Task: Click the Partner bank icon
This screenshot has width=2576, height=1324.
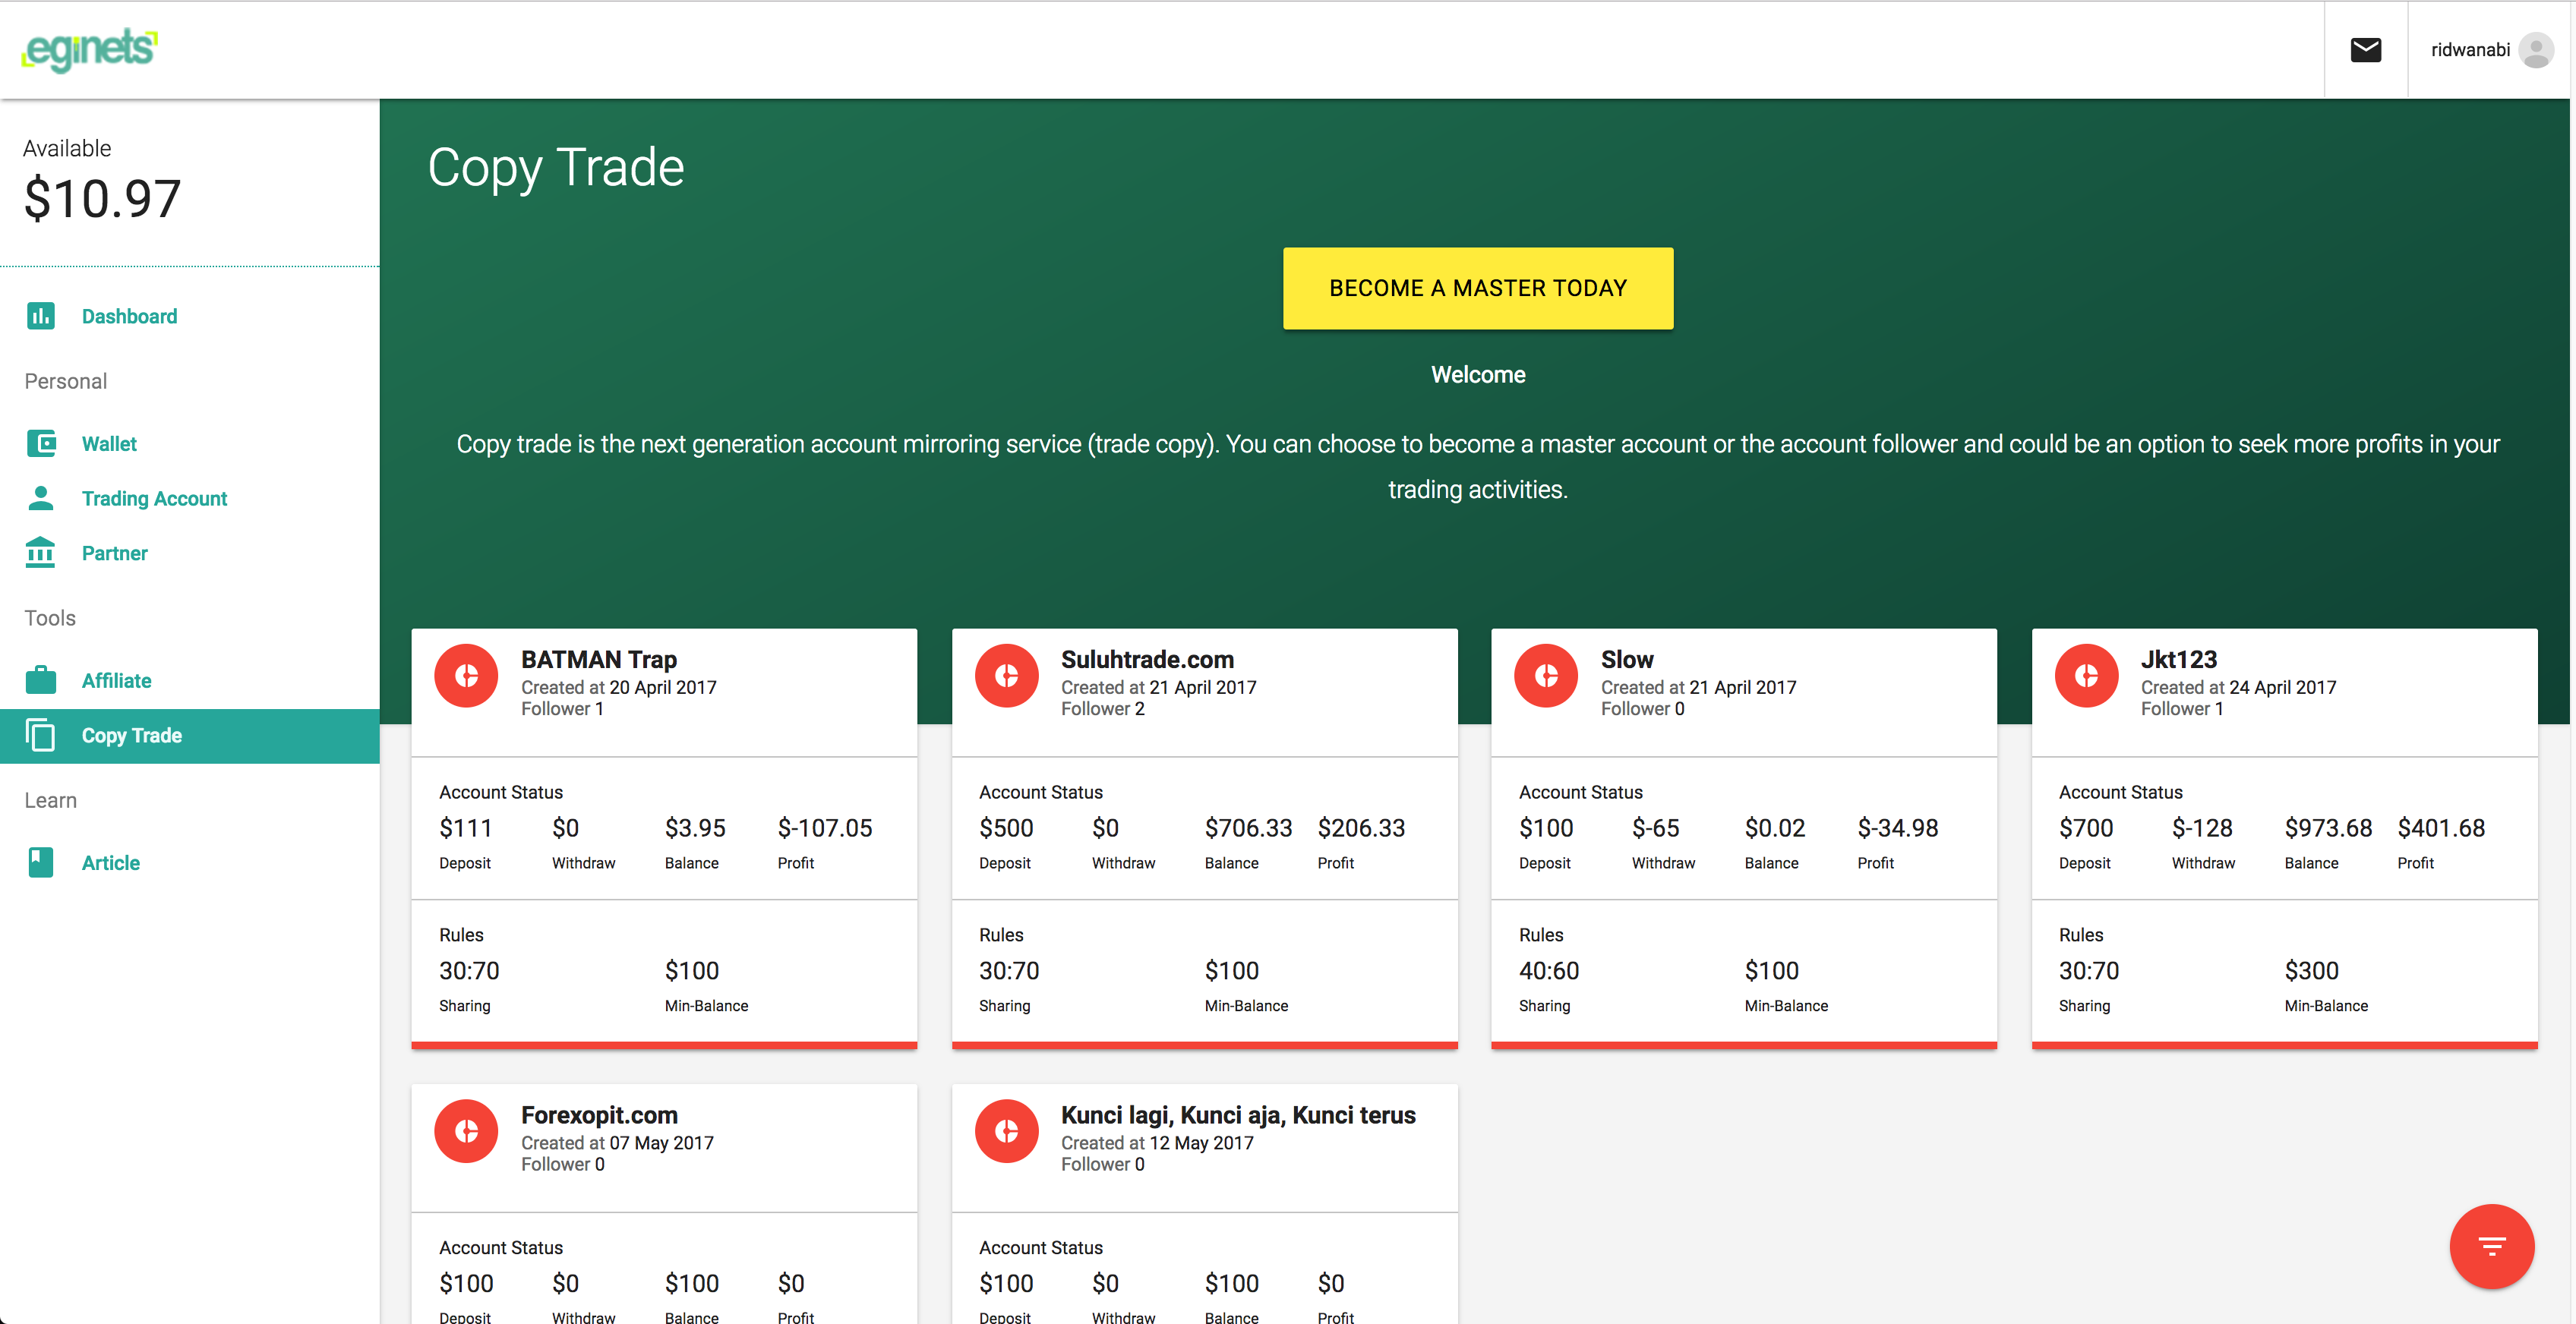Action: [41, 552]
